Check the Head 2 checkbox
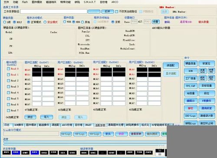Screen dimensions: 217x158 (x=8, y=81)
